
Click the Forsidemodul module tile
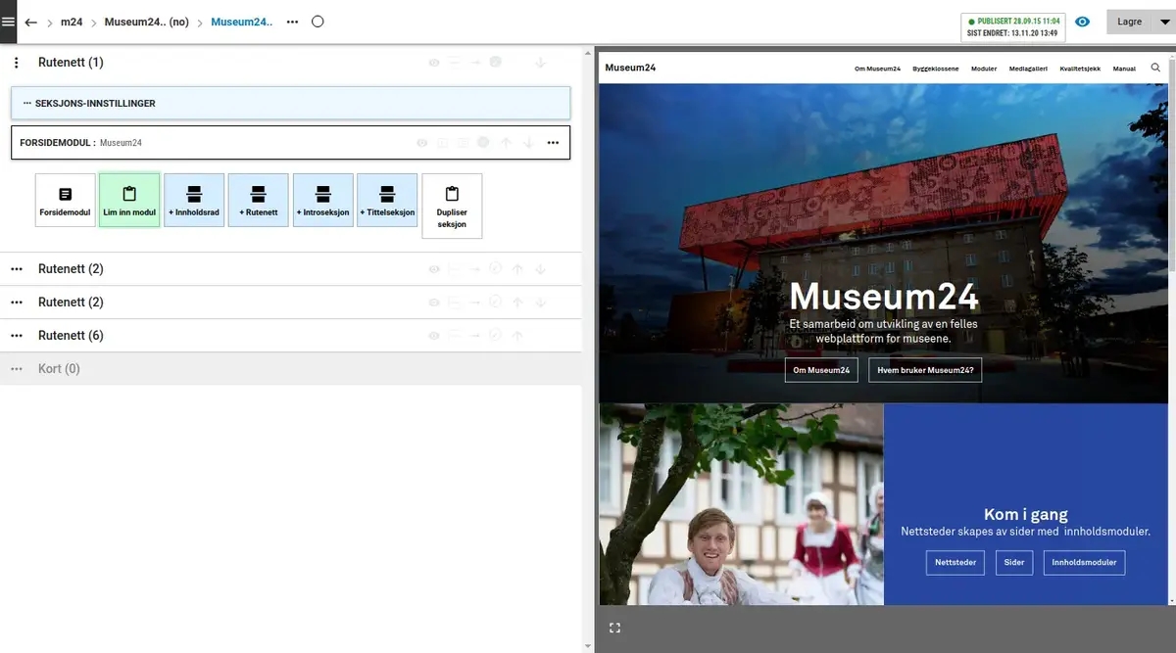[x=66, y=200]
